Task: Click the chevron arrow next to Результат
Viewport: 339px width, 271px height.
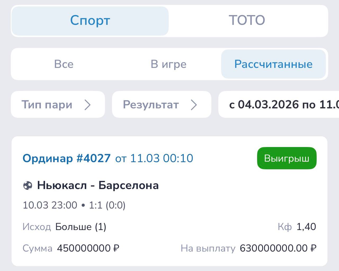Action: pyautogui.click(x=194, y=105)
